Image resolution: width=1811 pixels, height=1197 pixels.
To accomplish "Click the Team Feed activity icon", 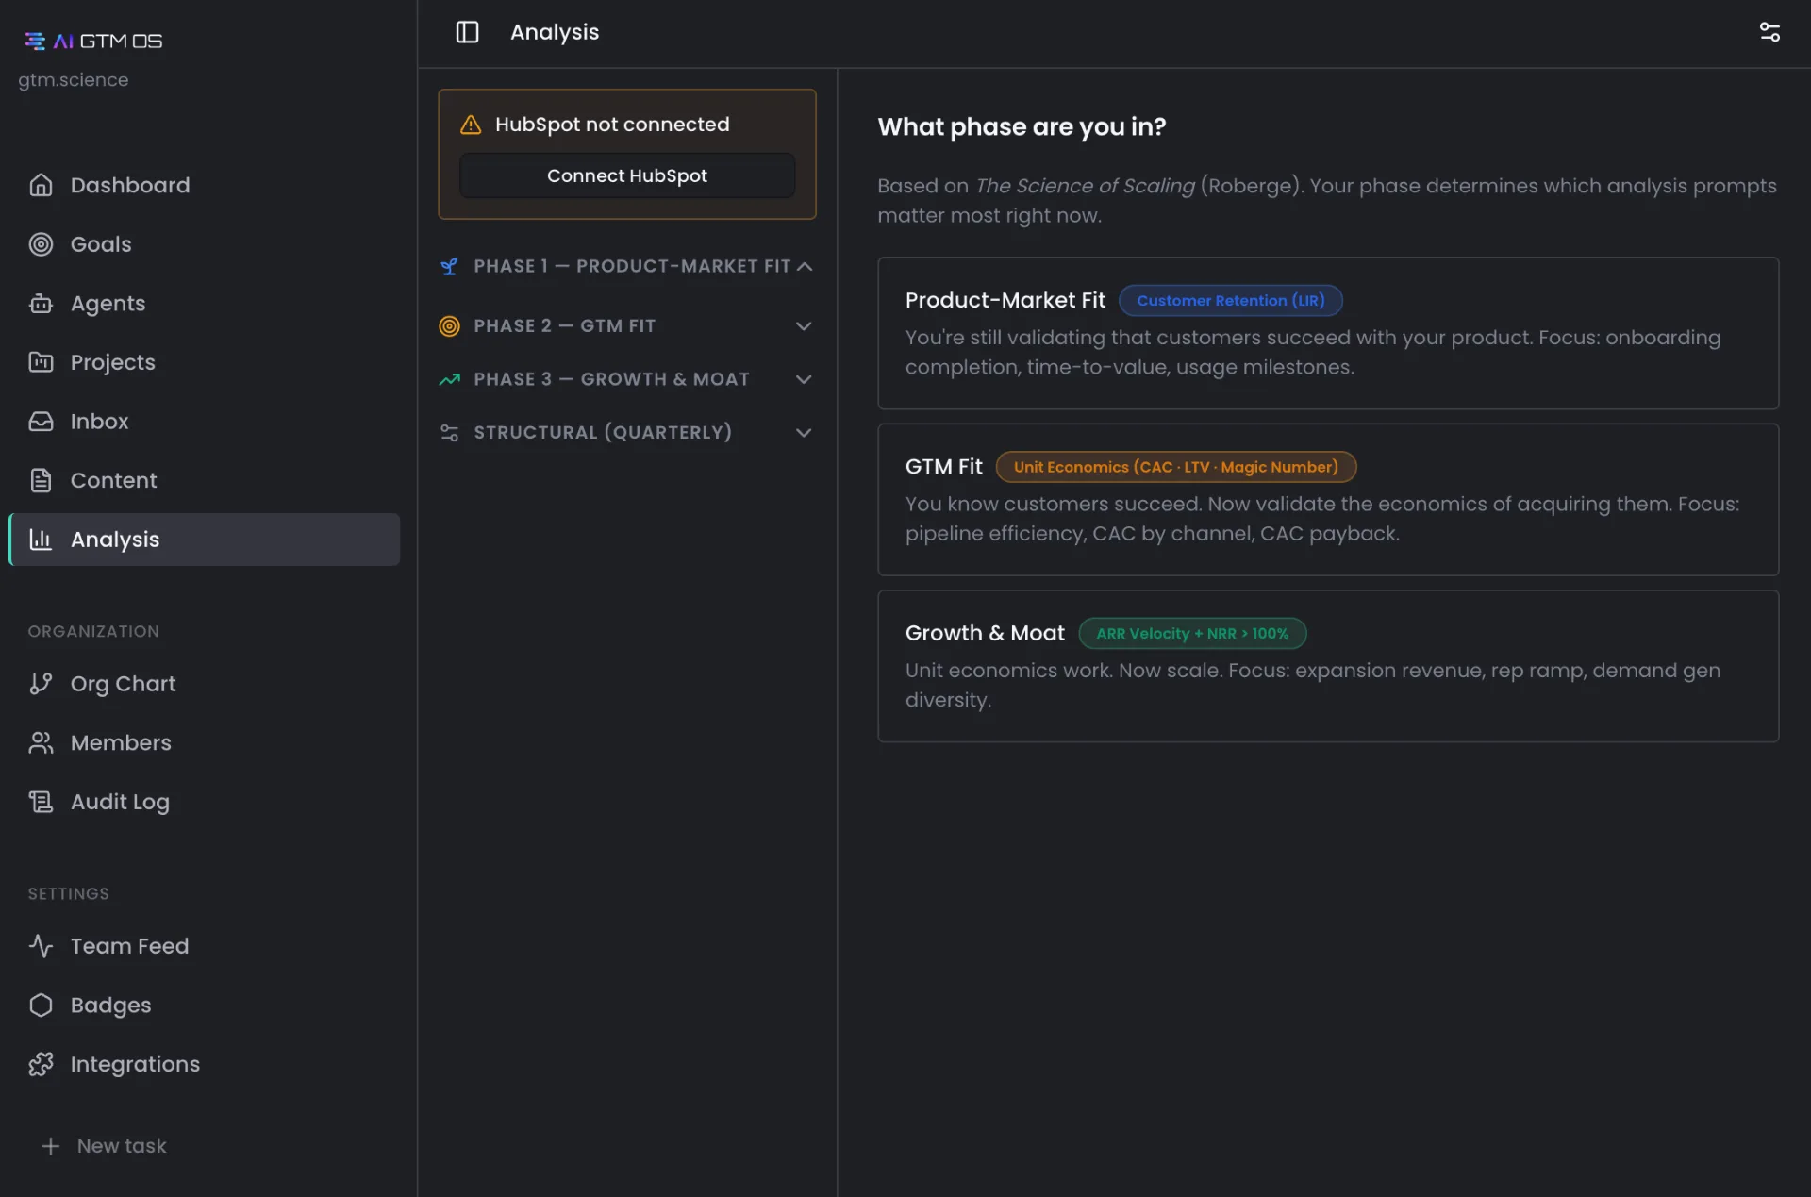I will tap(41, 946).
